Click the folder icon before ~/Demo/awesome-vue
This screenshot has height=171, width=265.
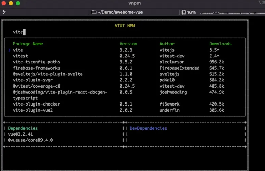94,12
